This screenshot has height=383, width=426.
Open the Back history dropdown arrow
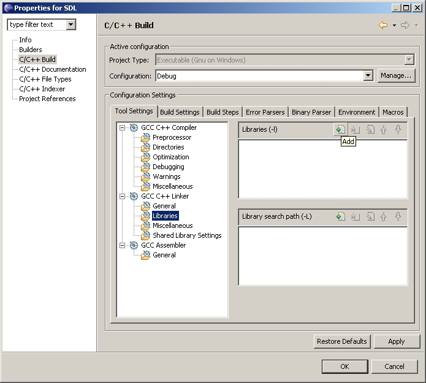[394, 26]
